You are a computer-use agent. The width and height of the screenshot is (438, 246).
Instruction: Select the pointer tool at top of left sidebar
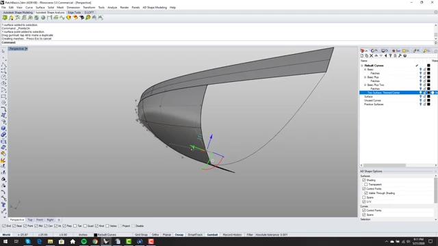pos(3,51)
